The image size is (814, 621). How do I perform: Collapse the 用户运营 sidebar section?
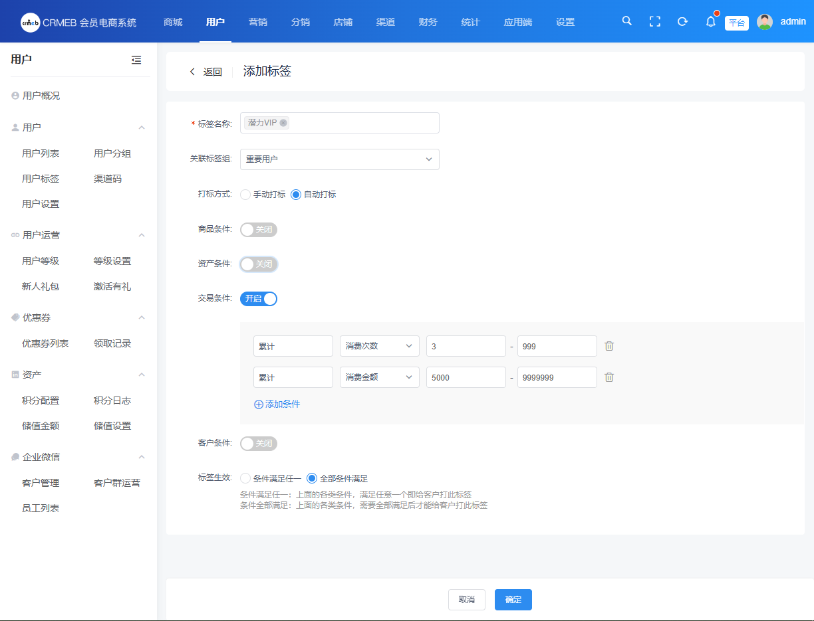tap(141, 235)
